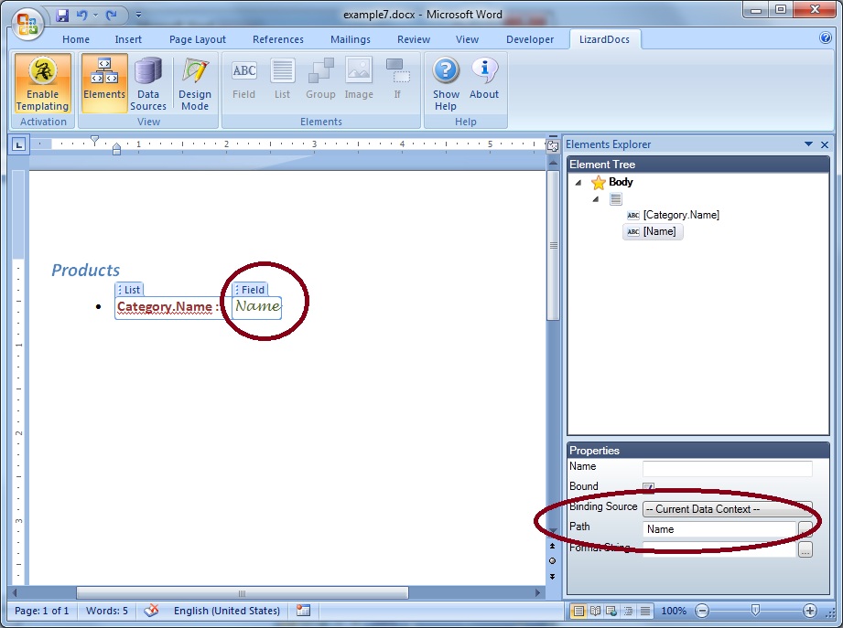
Task: Click the zoom slider handle
Action: click(x=755, y=611)
